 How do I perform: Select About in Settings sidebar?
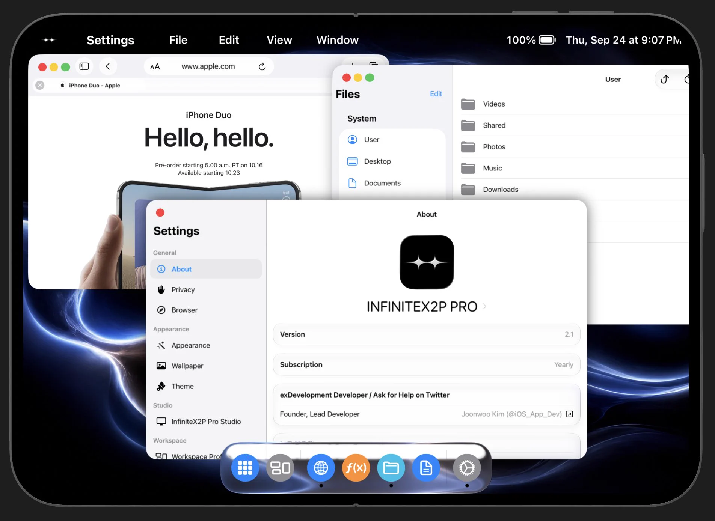206,269
